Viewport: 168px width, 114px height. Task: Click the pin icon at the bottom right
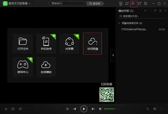[148, 109]
